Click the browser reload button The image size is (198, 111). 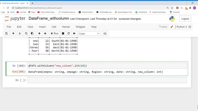coord(8,8)
